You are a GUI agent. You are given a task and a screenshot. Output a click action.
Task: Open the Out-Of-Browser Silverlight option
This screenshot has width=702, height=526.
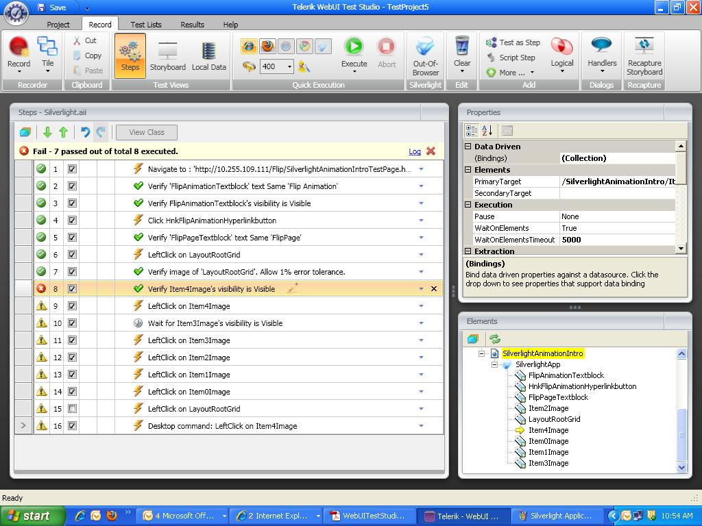(425, 55)
